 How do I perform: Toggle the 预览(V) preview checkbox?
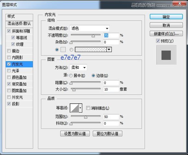coord(158,41)
